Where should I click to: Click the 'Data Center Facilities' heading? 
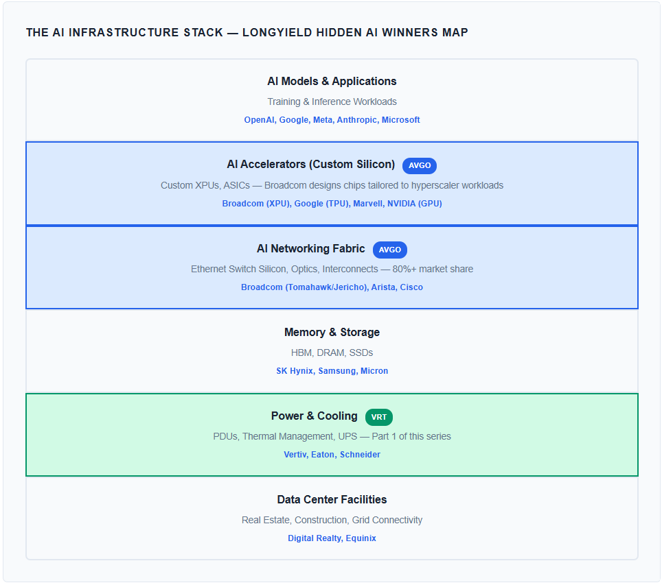pos(332,499)
